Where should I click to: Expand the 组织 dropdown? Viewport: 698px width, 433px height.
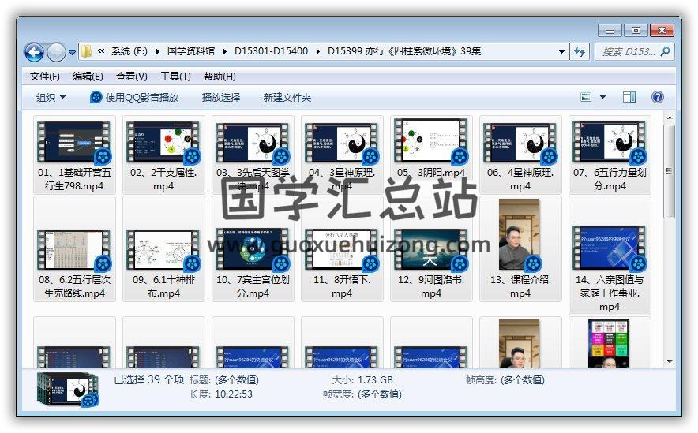point(51,97)
